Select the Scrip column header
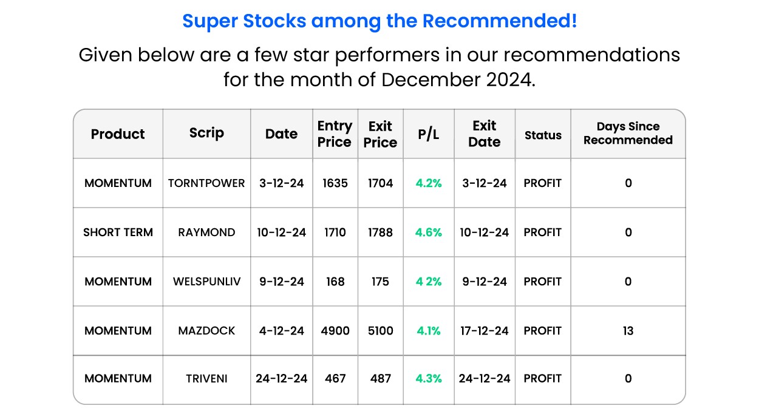This screenshot has height=414, width=759. click(x=206, y=134)
